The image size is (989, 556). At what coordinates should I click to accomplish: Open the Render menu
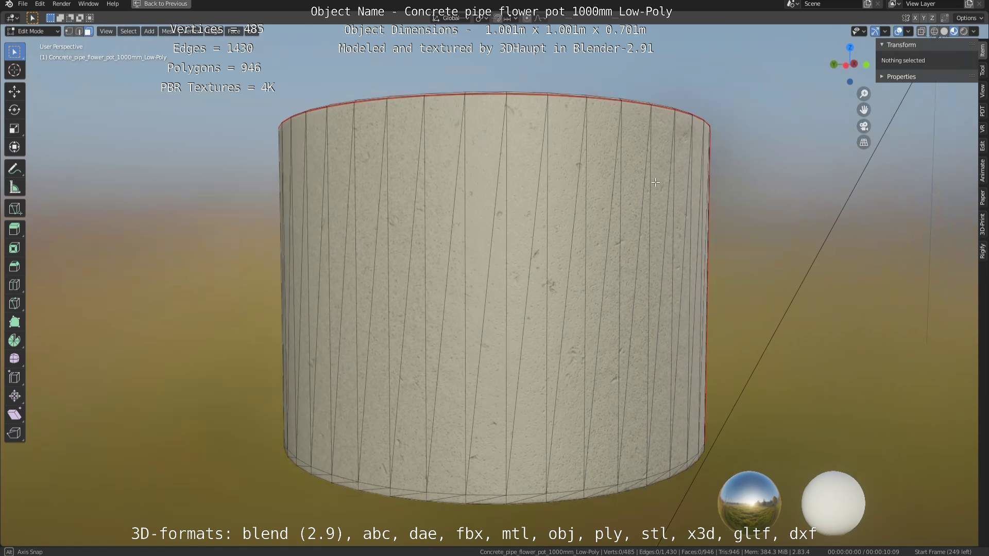click(61, 4)
